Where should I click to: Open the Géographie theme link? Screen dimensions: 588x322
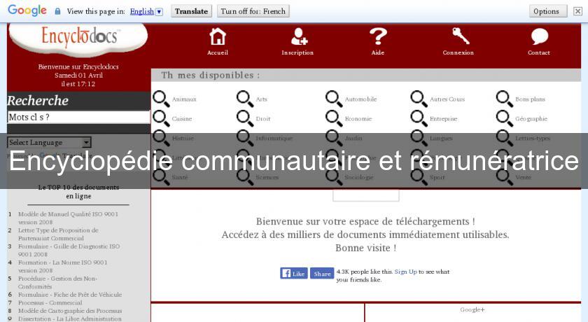click(531, 119)
